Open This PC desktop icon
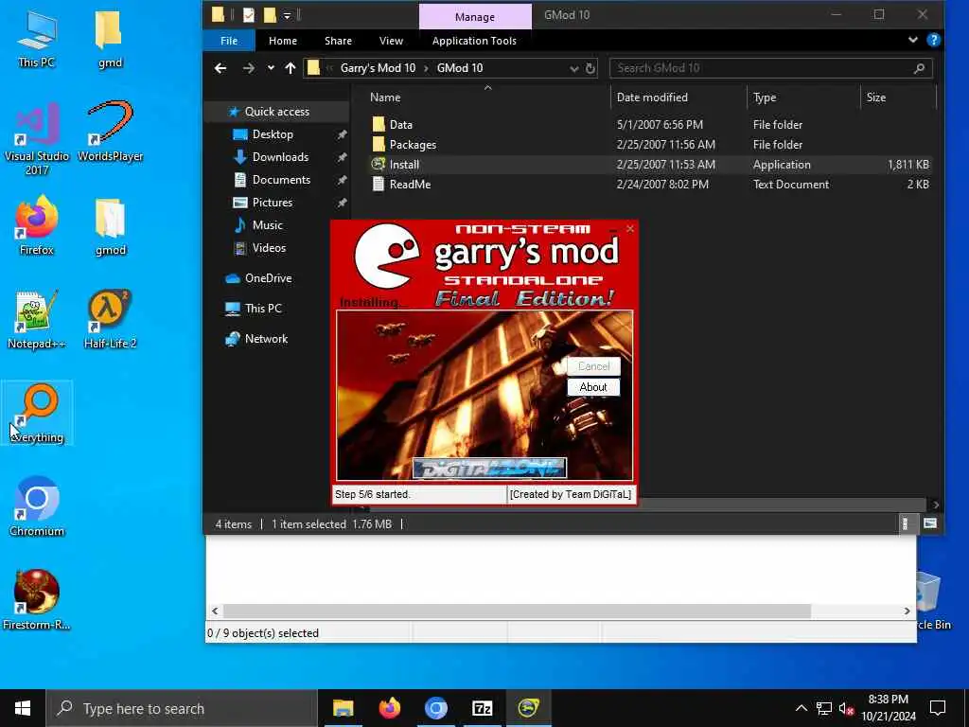 point(37,38)
